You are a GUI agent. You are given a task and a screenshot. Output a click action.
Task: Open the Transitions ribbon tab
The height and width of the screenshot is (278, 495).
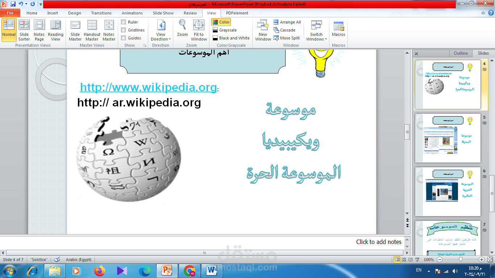pos(101,13)
